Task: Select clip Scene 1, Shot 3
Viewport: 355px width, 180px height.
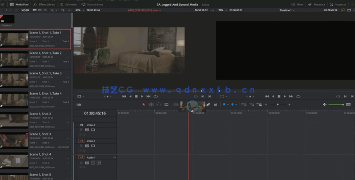Action: click(35, 141)
